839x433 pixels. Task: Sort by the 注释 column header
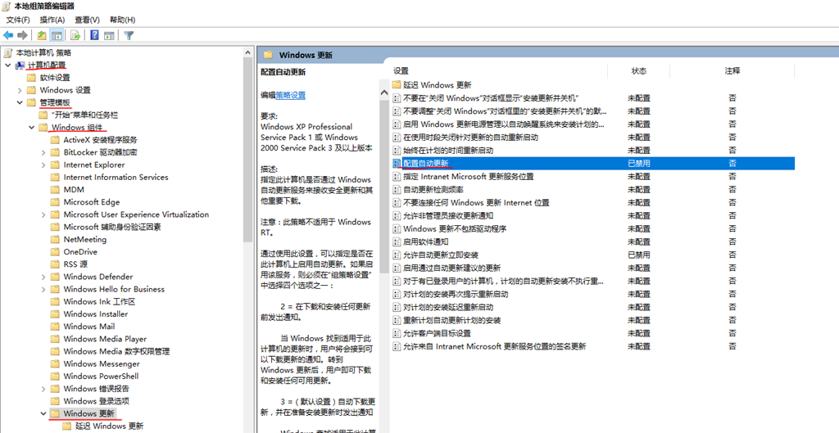(x=732, y=70)
